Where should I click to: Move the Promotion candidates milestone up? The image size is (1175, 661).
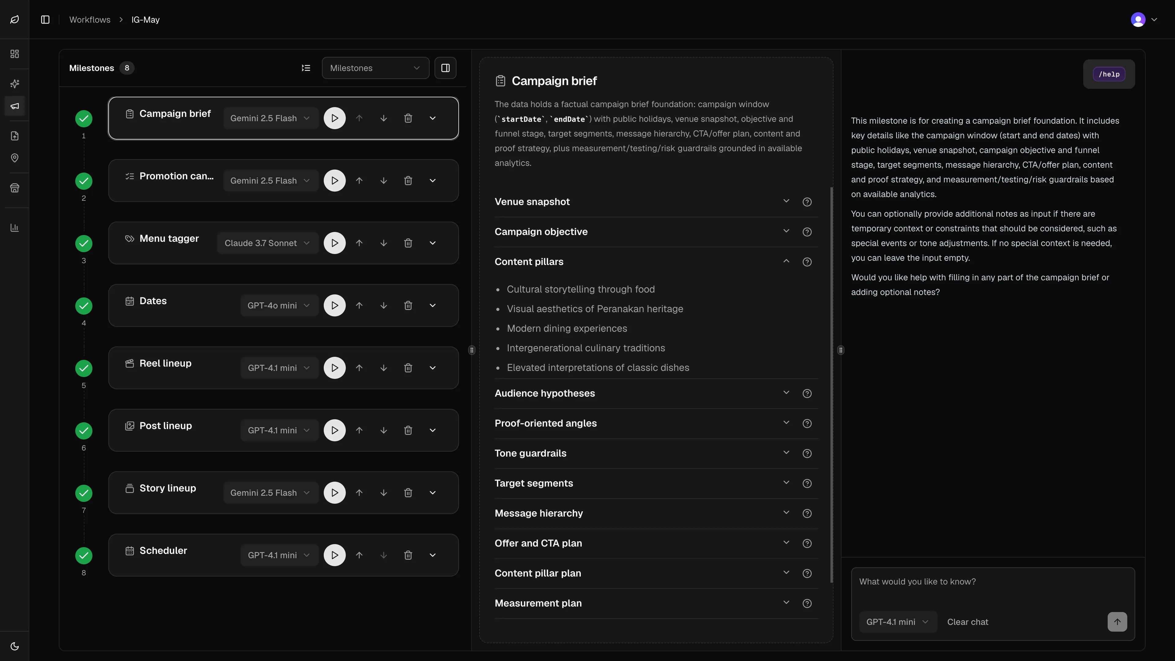(x=360, y=181)
